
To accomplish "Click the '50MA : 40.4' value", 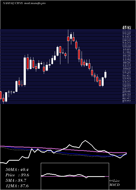I will [17, 170].
